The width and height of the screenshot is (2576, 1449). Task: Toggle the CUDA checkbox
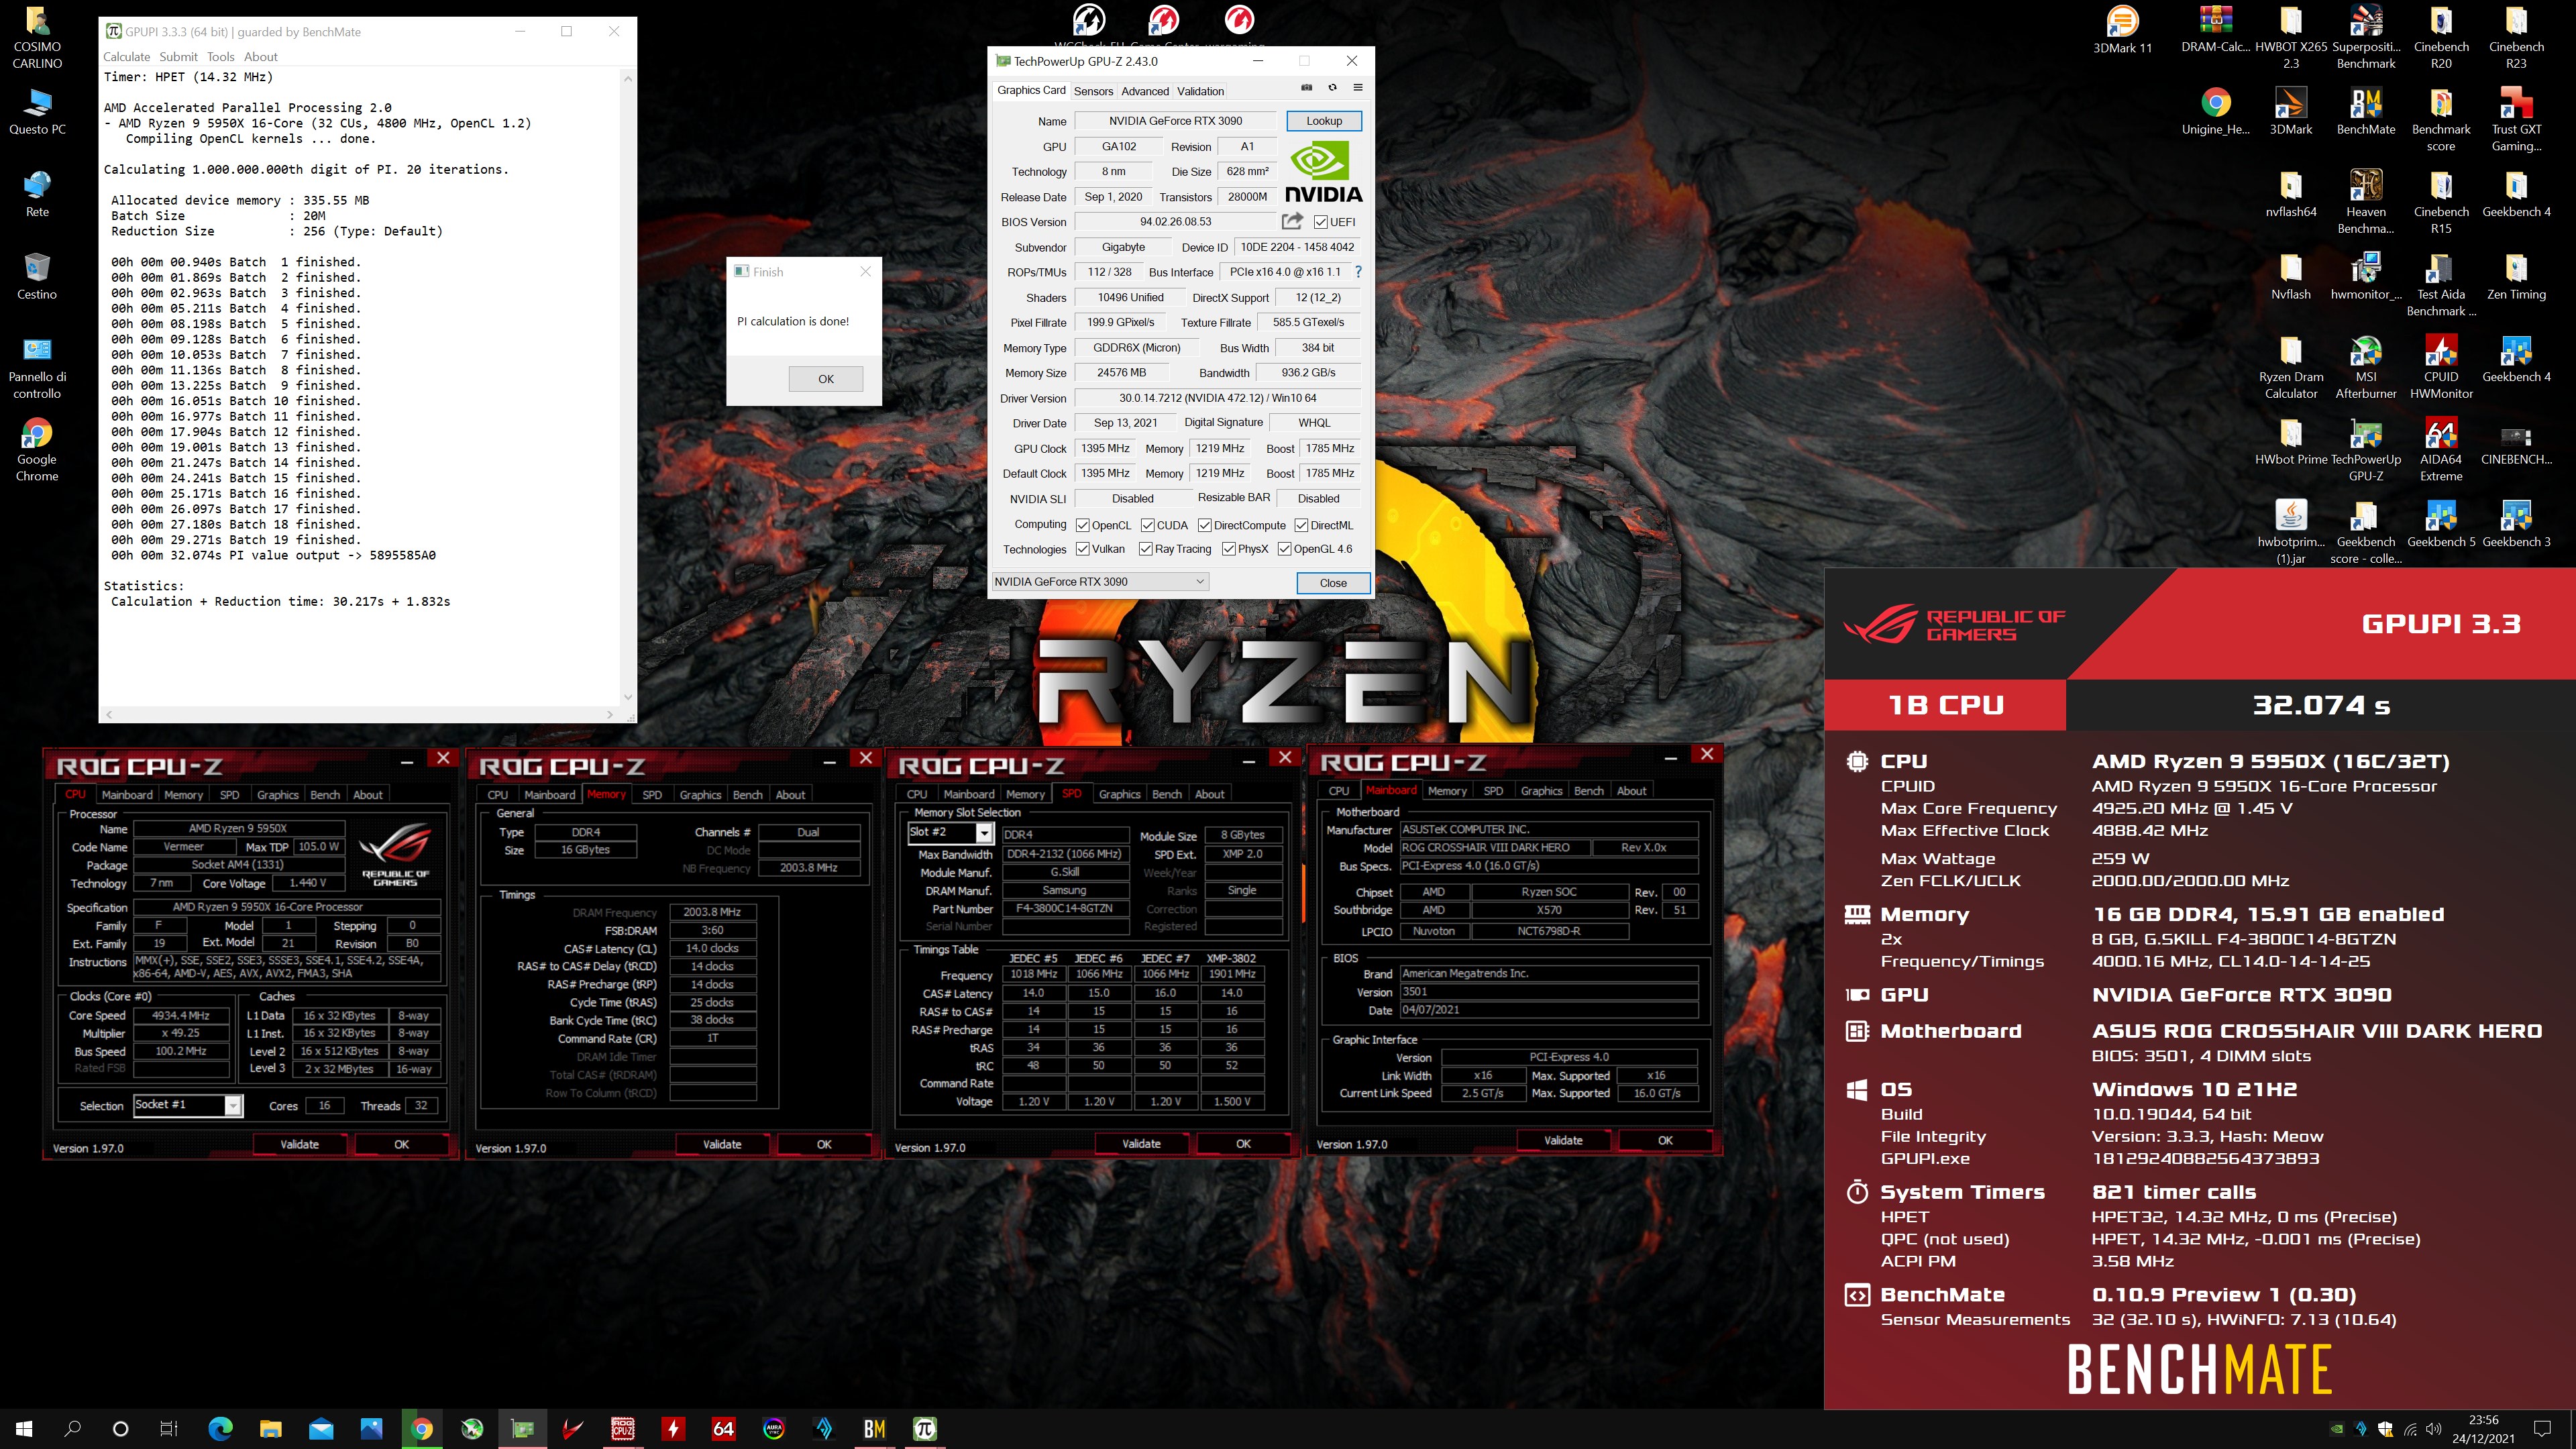pos(1147,525)
